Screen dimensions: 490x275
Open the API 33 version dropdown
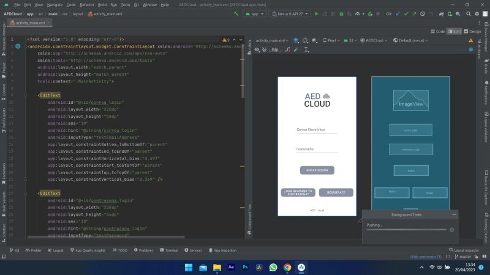pos(350,40)
